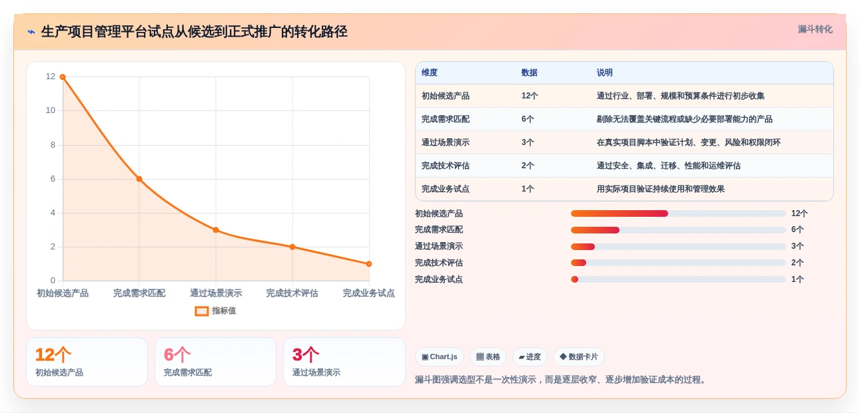Click the x-axis label 完成需求匹配
860x413 pixels.
click(139, 293)
